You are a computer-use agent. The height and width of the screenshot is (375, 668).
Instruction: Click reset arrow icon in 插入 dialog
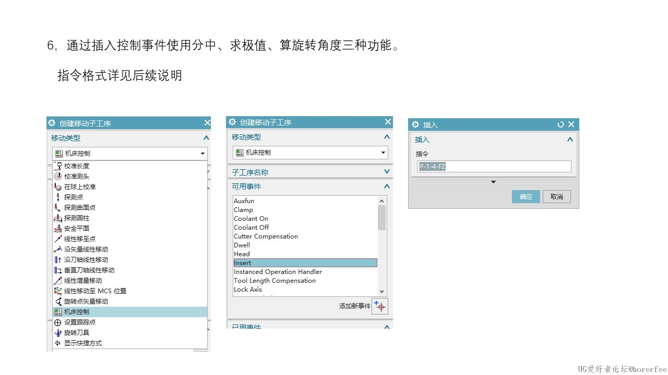click(x=560, y=124)
